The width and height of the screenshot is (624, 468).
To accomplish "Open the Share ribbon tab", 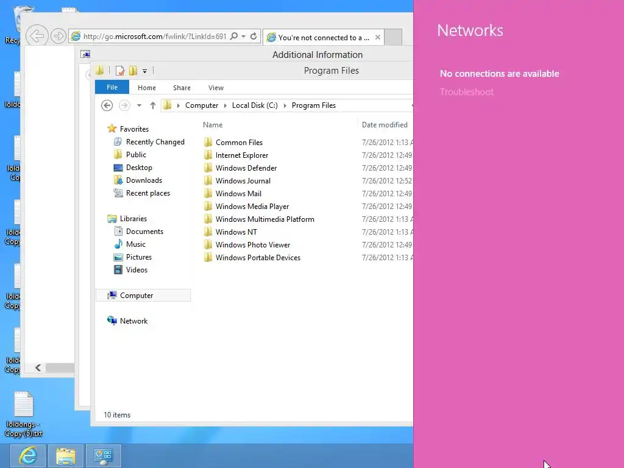I will click(182, 88).
